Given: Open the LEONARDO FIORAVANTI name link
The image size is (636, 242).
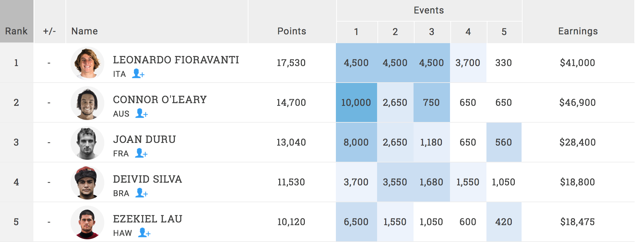Looking at the screenshot, I should pos(176,60).
